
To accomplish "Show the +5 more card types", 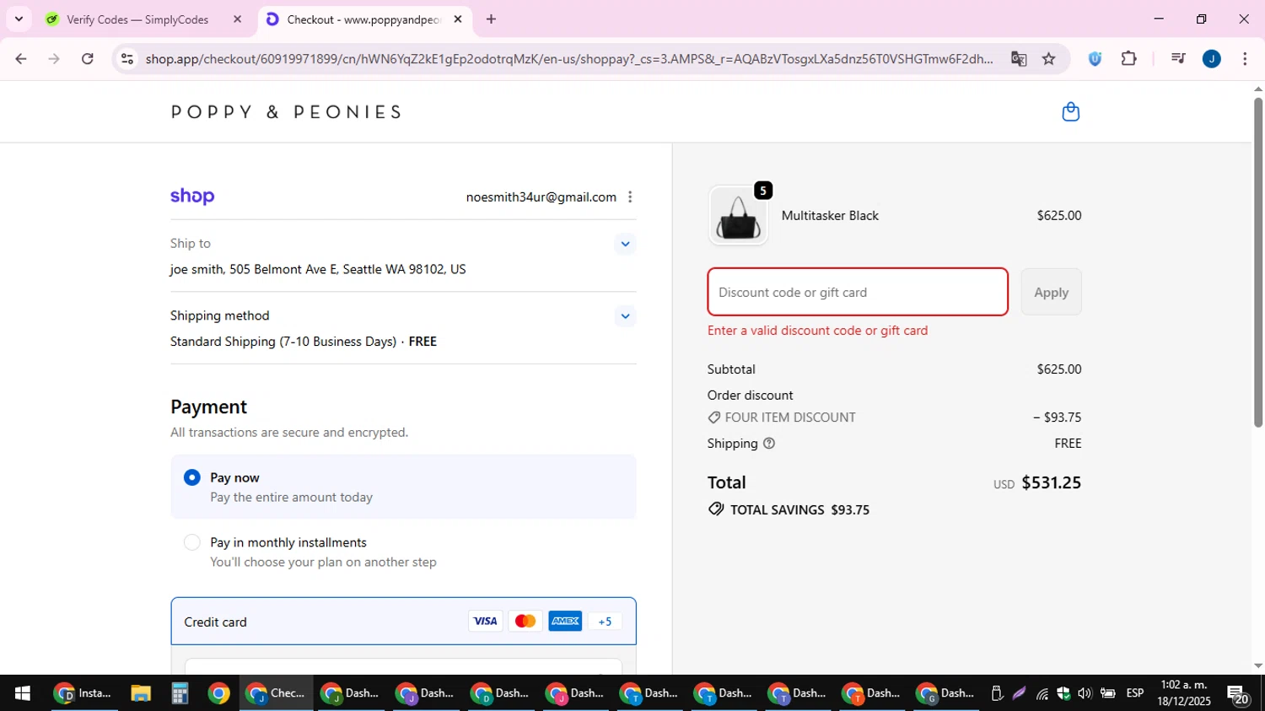I will (x=605, y=622).
